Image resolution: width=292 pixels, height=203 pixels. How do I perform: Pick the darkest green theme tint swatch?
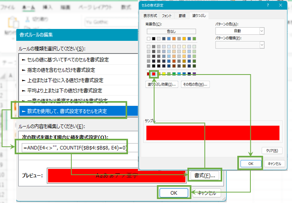[194, 66]
